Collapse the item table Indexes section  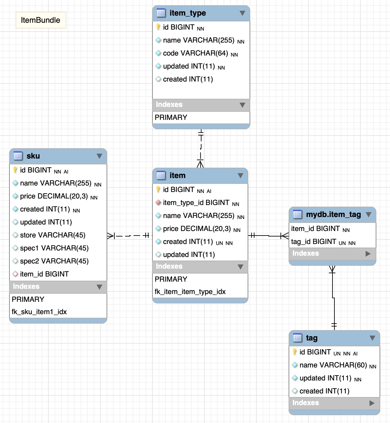(x=240, y=267)
